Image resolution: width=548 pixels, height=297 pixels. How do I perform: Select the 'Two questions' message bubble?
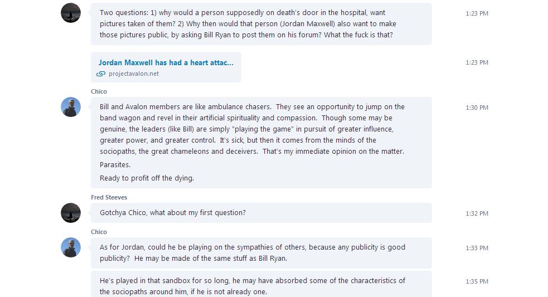click(x=261, y=24)
